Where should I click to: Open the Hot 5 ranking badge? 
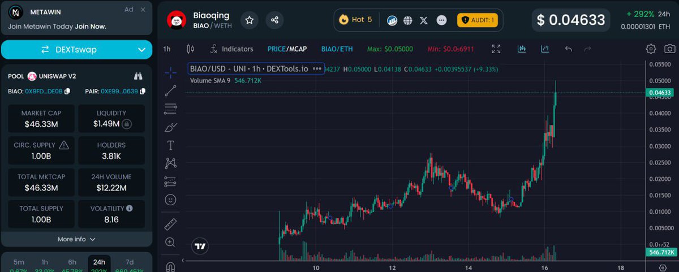point(355,20)
